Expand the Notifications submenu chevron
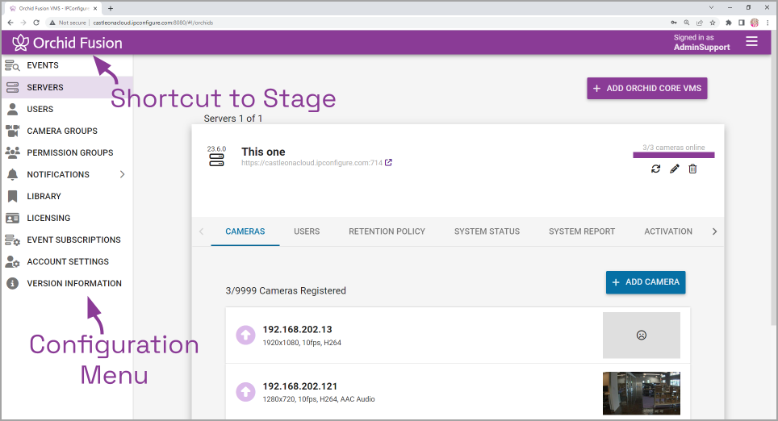The height and width of the screenshot is (421, 778). tap(122, 174)
